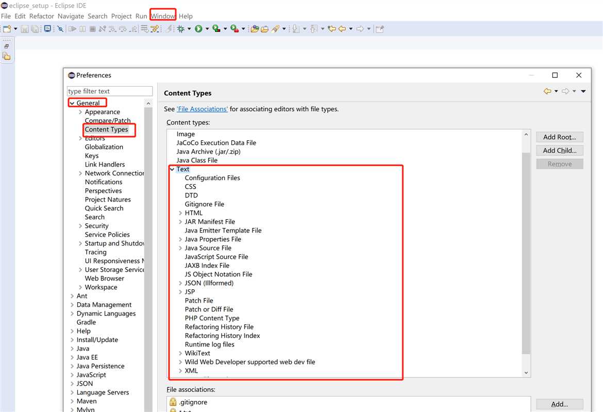
Task: Toggle Skip All Breakpoints icon
Action: [60, 29]
